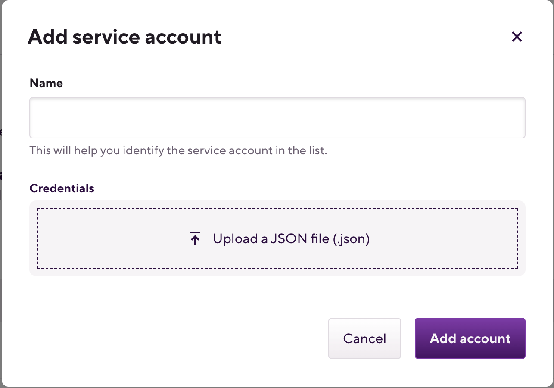Select Add account to submit
Viewport: 554px width, 388px height.
pos(470,338)
